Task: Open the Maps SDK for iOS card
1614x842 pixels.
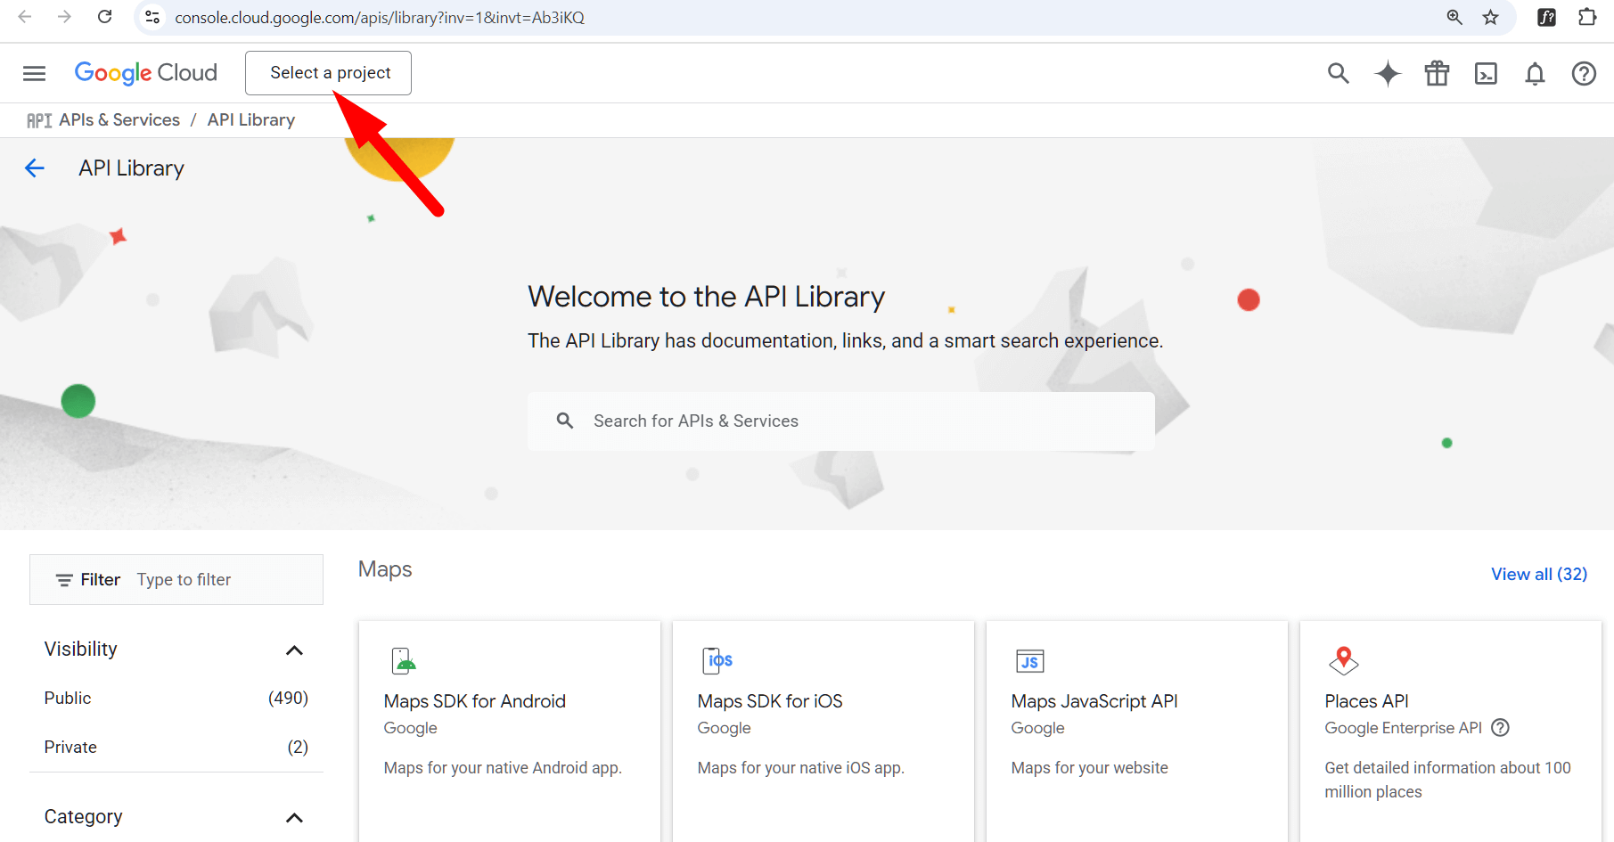Action: [823, 731]
